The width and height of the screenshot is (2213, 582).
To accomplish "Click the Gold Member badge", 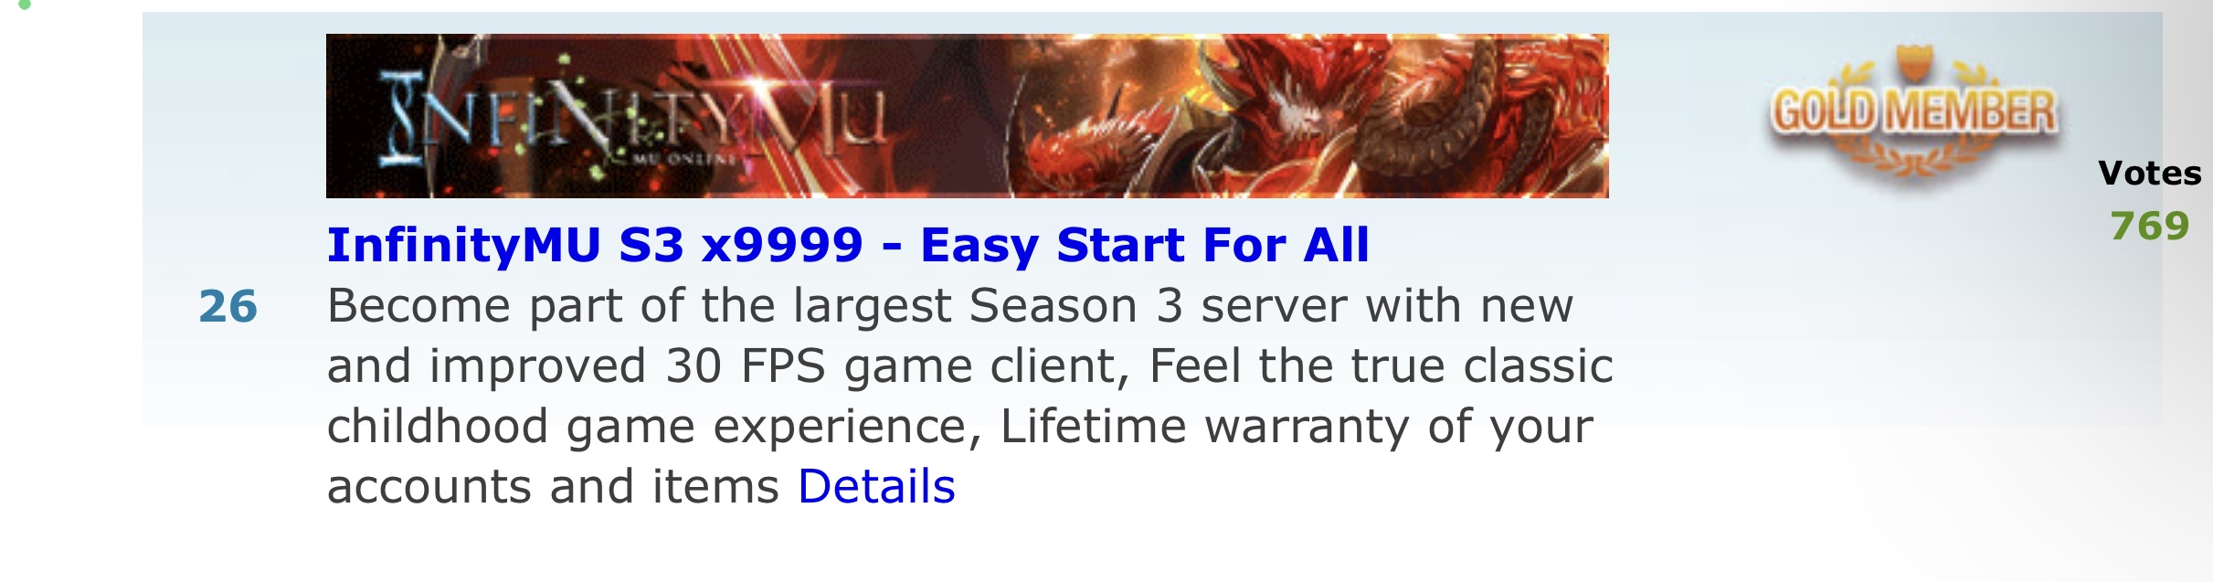I will coord(1913,114).
